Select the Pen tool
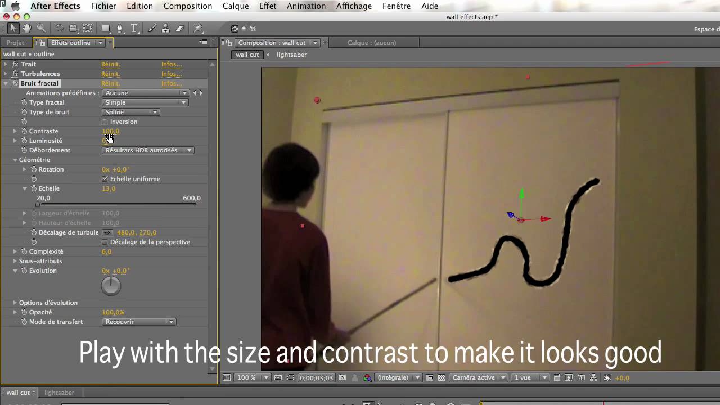720x405 pixels. (x=119, y=28)
